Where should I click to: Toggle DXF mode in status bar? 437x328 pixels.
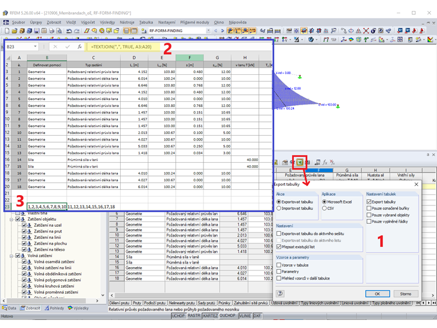(257, 316)
